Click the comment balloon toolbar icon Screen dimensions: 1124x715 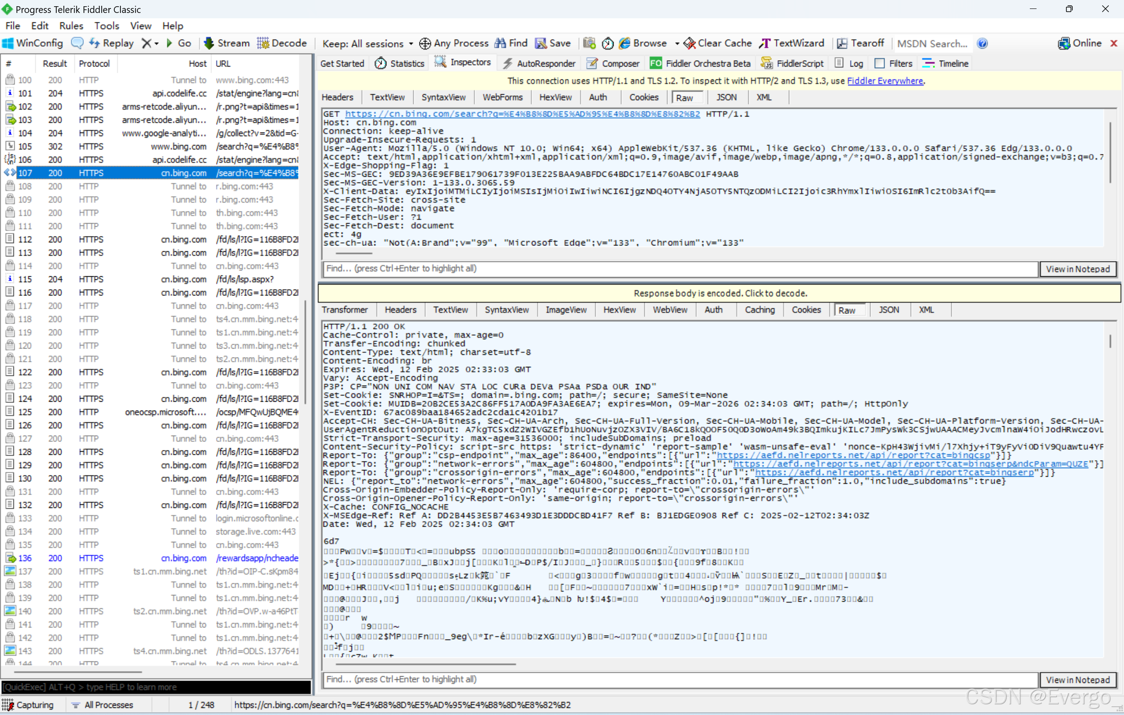pyautogui.click(x=77, y=43)
